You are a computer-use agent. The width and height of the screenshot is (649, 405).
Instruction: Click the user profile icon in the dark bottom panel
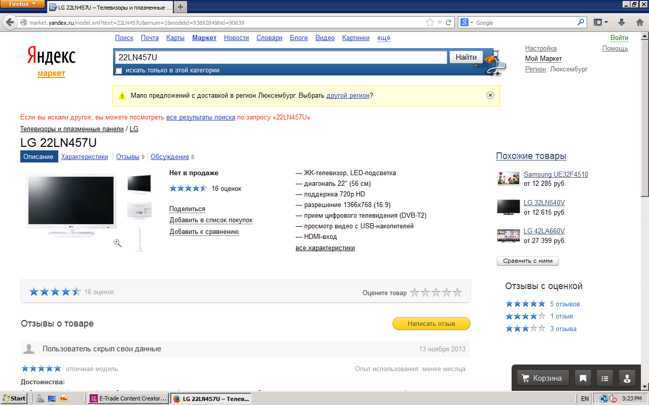coord(627,378)
